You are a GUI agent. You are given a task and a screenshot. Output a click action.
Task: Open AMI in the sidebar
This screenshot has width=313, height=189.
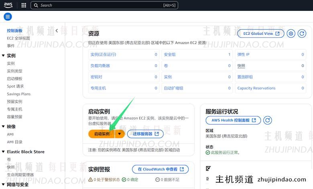10,134
